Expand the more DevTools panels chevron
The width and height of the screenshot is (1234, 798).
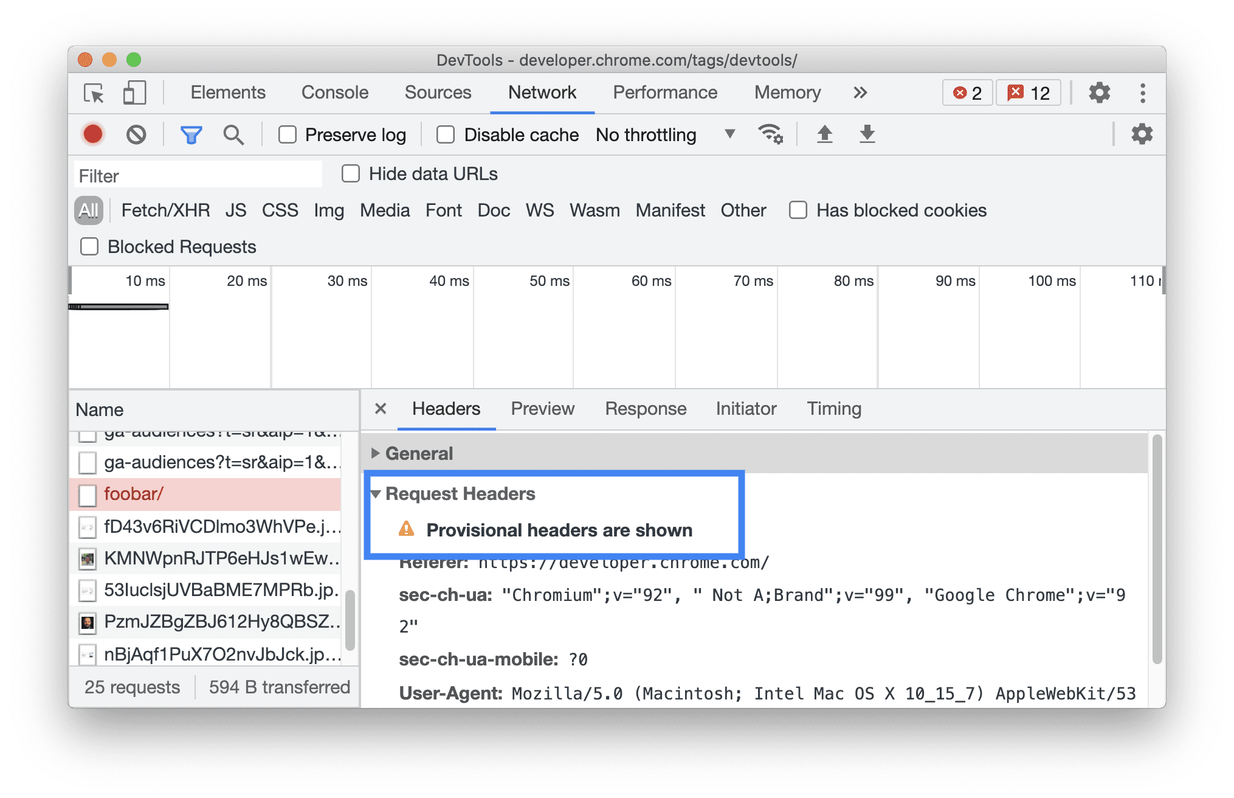point(861,94)
